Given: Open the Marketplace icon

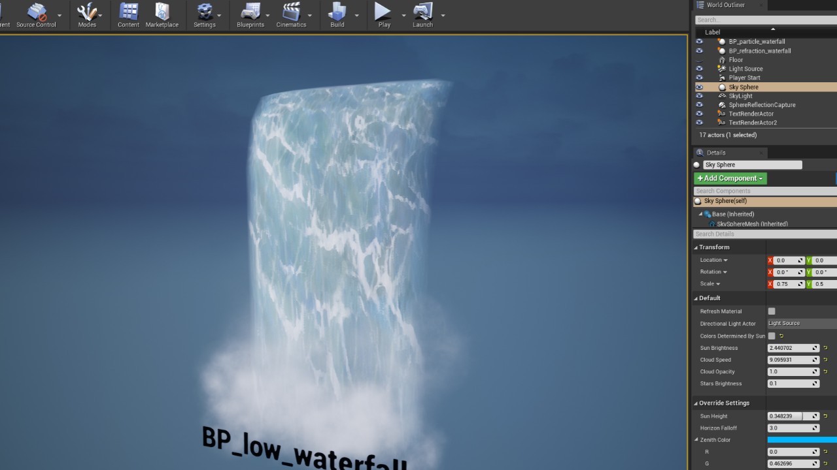Looking at the screenshot, I should pos(162,14).
